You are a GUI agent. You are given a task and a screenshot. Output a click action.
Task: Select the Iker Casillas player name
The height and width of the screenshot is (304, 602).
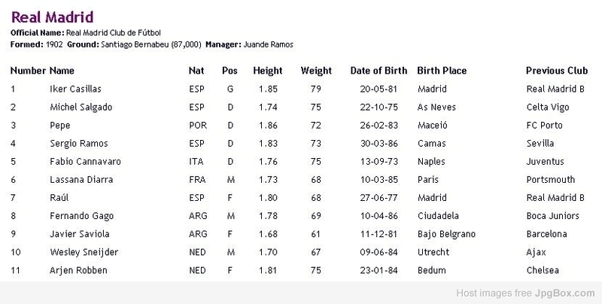click(x=76, y=89)
